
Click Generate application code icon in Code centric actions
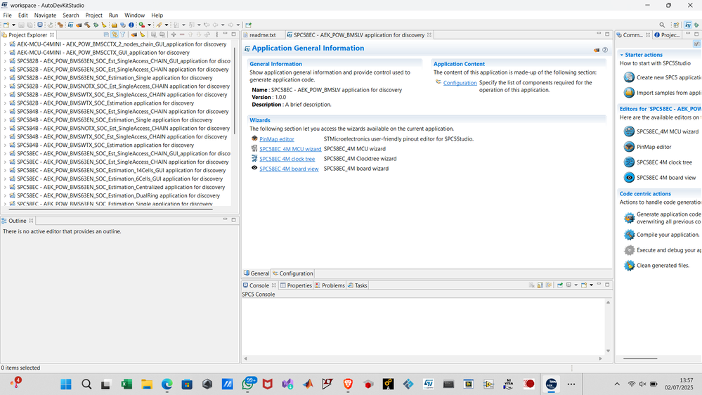click(x=629, y=218)
